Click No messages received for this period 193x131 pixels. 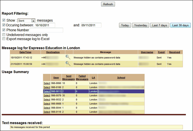coord(30,127)
